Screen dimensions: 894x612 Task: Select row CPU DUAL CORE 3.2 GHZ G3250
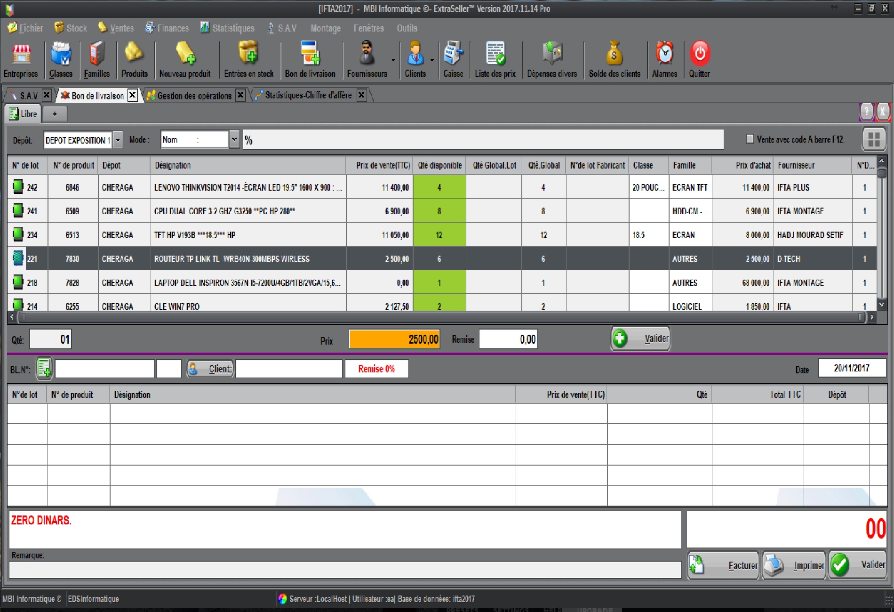pos(441,211)
